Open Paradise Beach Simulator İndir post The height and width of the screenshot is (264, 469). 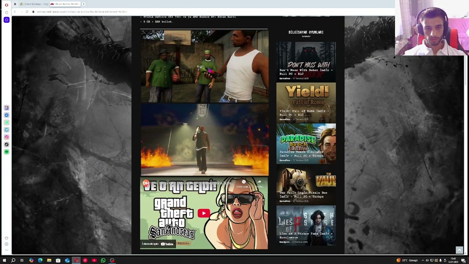pos(306,144)
